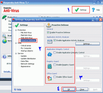The height and width of the screenshot is (93, 103).
Task: Close Settings dialog with red X
Action: click(x=100, y=20)
